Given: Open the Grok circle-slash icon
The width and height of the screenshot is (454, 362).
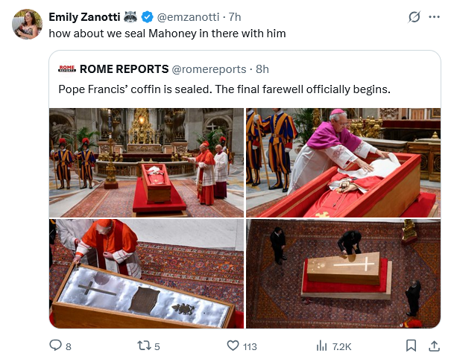Looking at the screenshot, I should pyautogui.click(x=412, y=17).
